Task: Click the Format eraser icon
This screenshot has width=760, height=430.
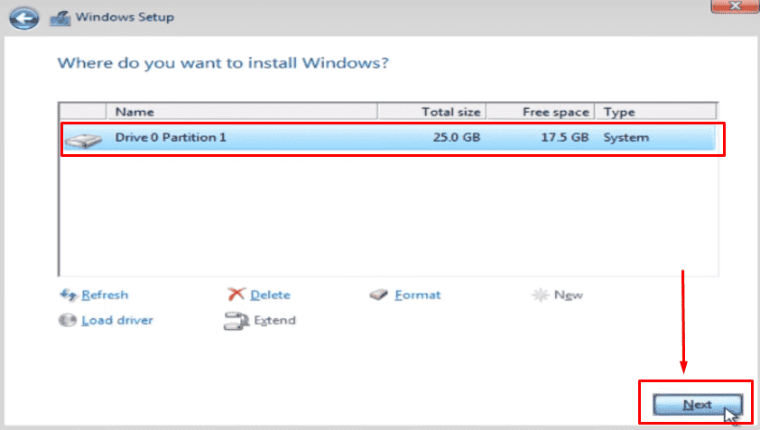Action: 378,295
